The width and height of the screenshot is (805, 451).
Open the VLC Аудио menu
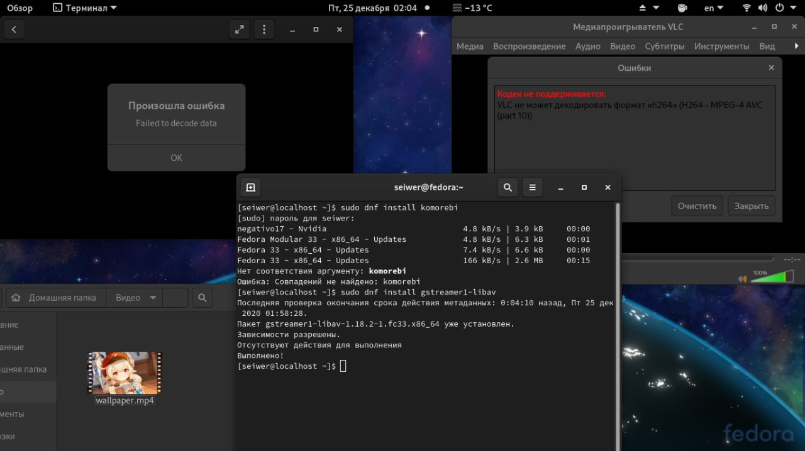click(587, 46)
